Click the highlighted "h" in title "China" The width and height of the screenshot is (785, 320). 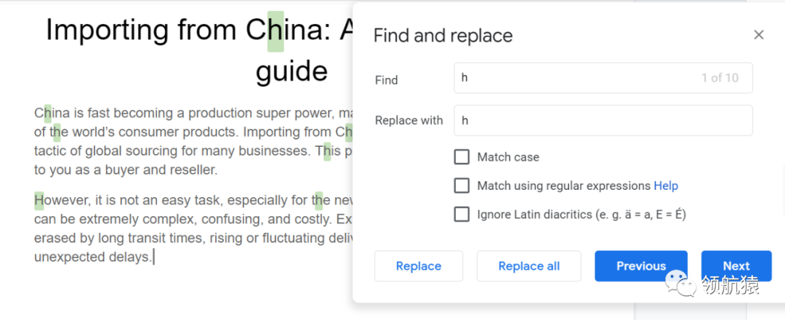coord(275,31)
